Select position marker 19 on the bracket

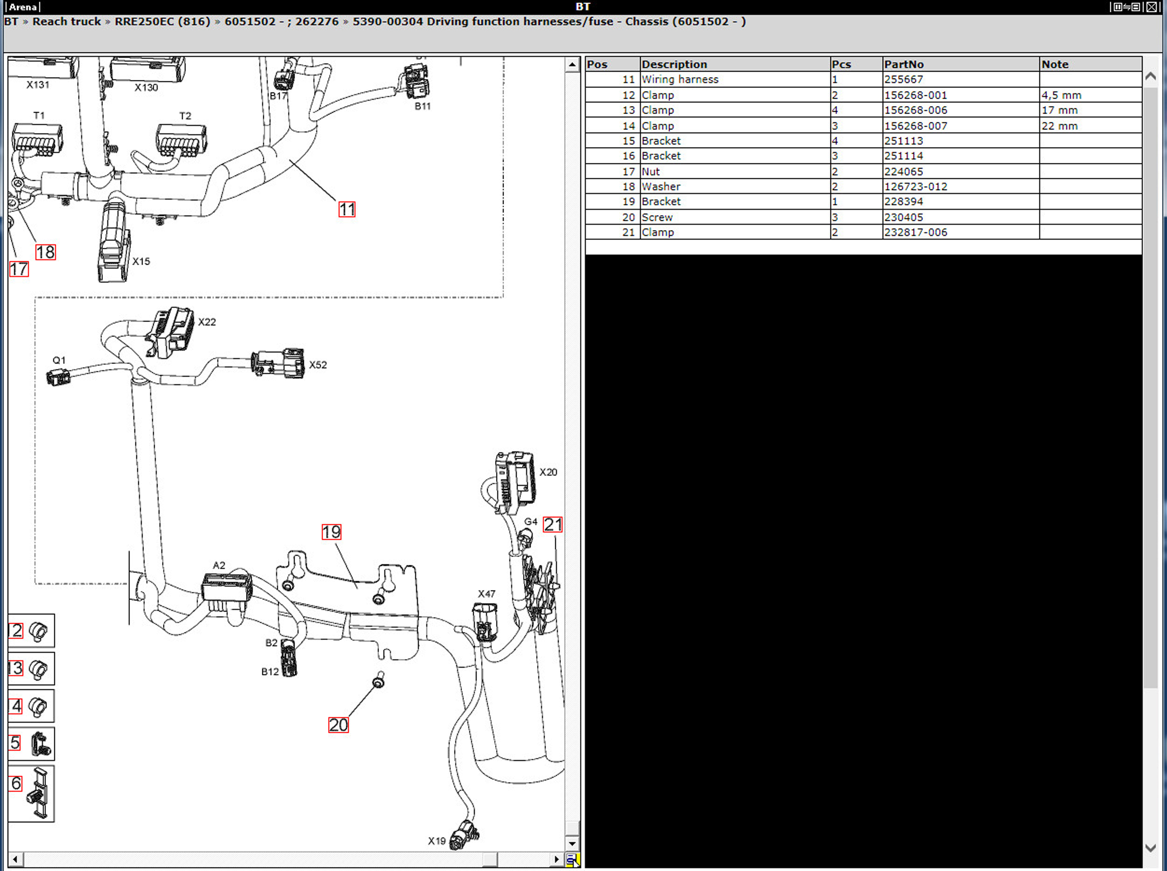pos(332,532)
